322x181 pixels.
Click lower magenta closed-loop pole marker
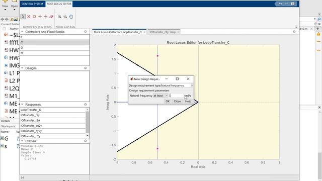[x=157, y=149]
